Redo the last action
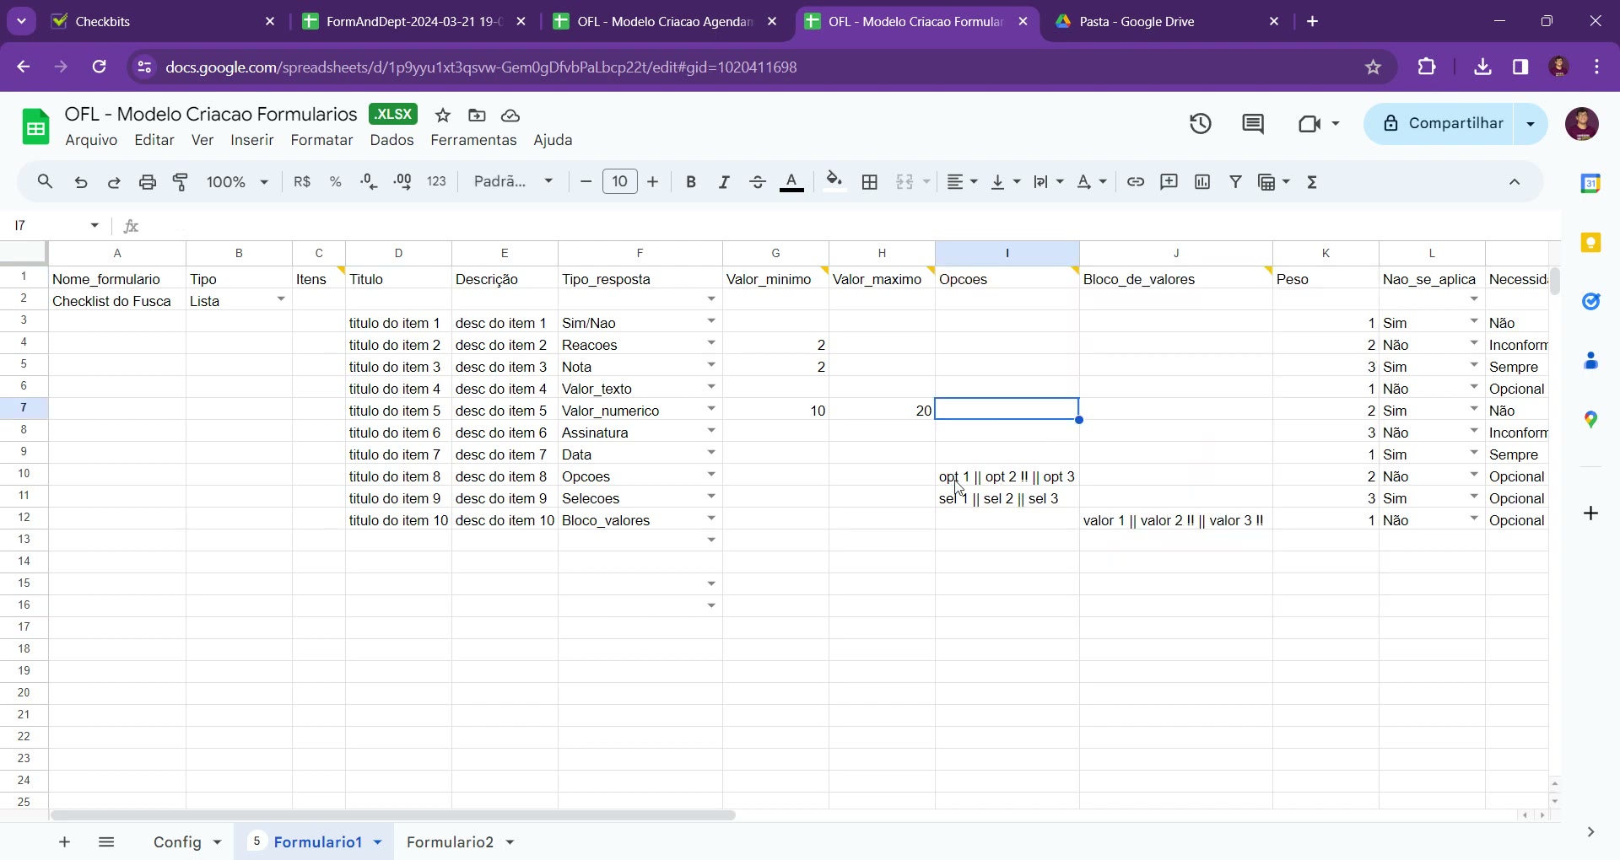Screen dimensions: 1620x860 [x=114, y=182]
